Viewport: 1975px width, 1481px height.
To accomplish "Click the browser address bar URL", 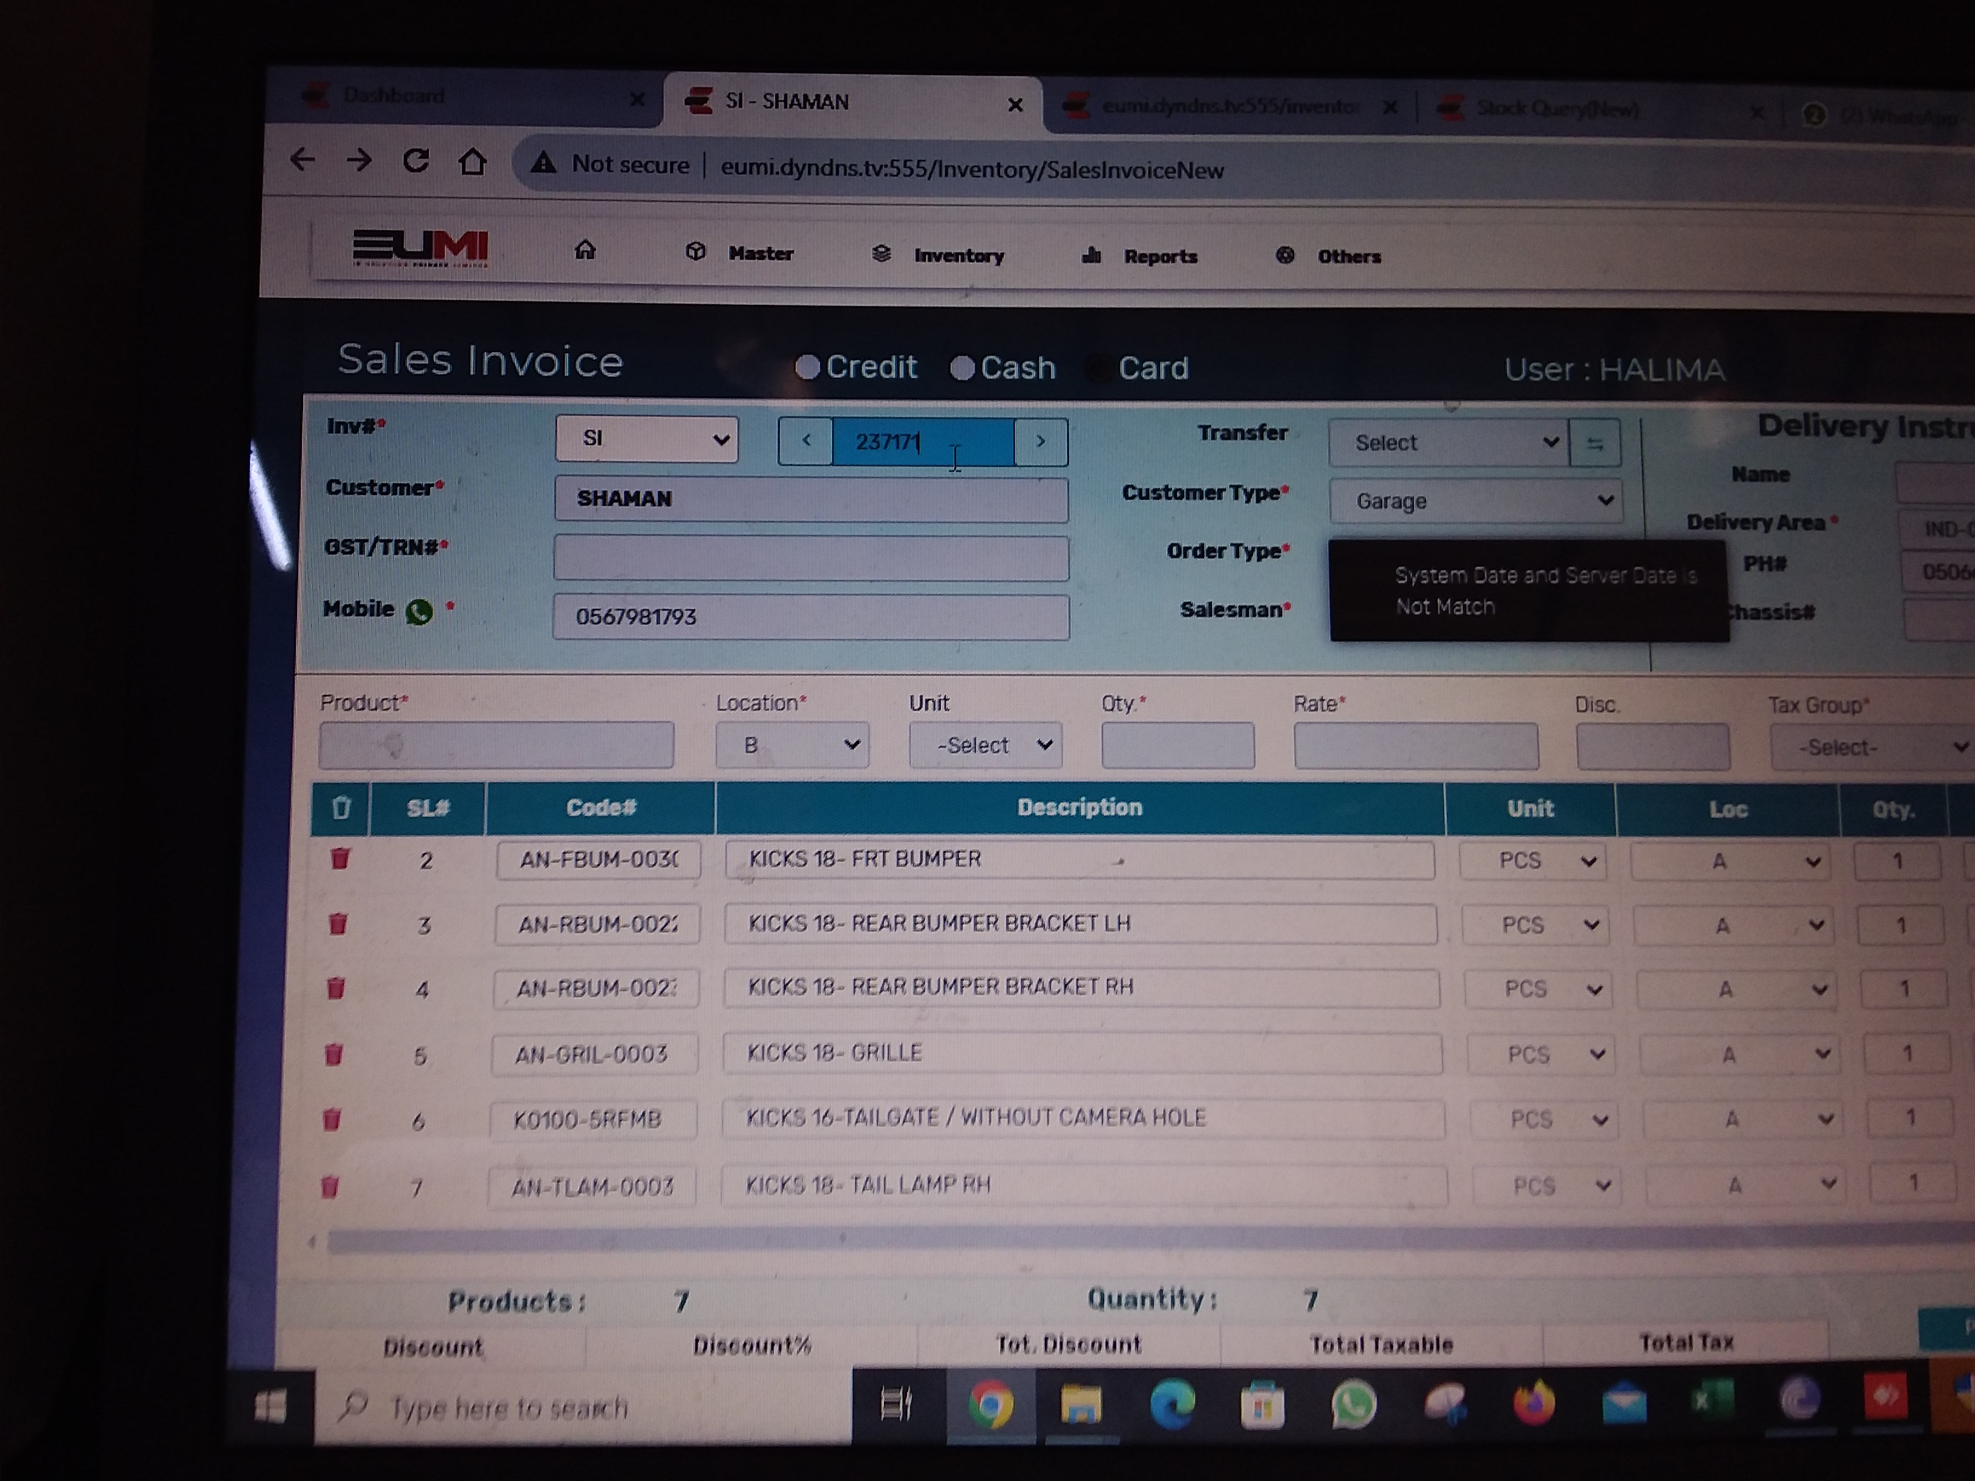I will coord(971,169).
